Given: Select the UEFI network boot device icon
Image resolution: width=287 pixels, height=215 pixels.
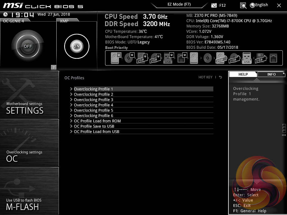Looking at the screenshot, I should [182, 58].
